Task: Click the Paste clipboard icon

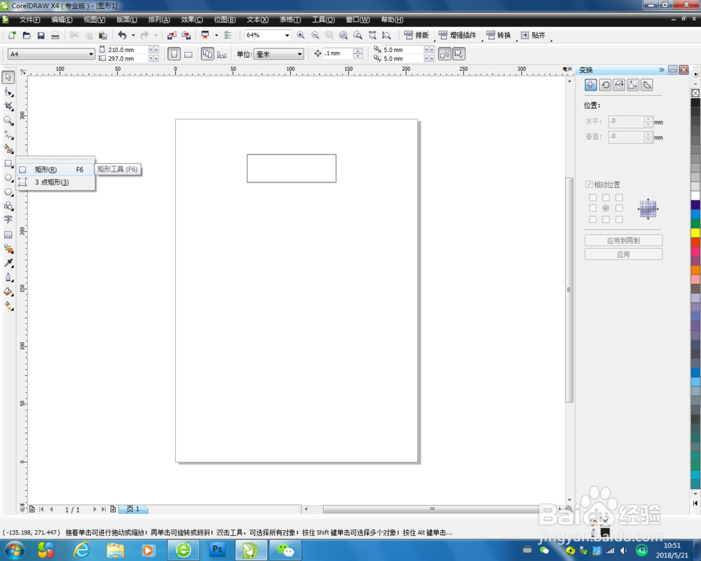Action: tap(103, 35)
